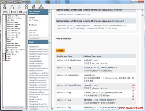Click page icon beside compact1-summary

point(6,24)
